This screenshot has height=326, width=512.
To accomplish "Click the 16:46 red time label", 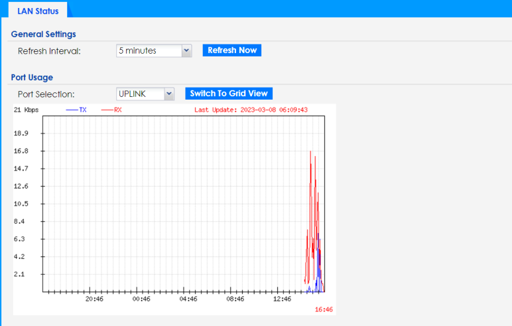I will 323,309.
